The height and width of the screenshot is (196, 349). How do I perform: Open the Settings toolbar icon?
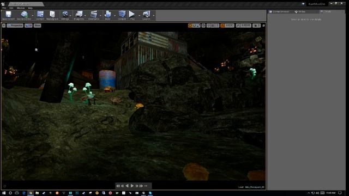pyautogui.click(x=65, y=15)
